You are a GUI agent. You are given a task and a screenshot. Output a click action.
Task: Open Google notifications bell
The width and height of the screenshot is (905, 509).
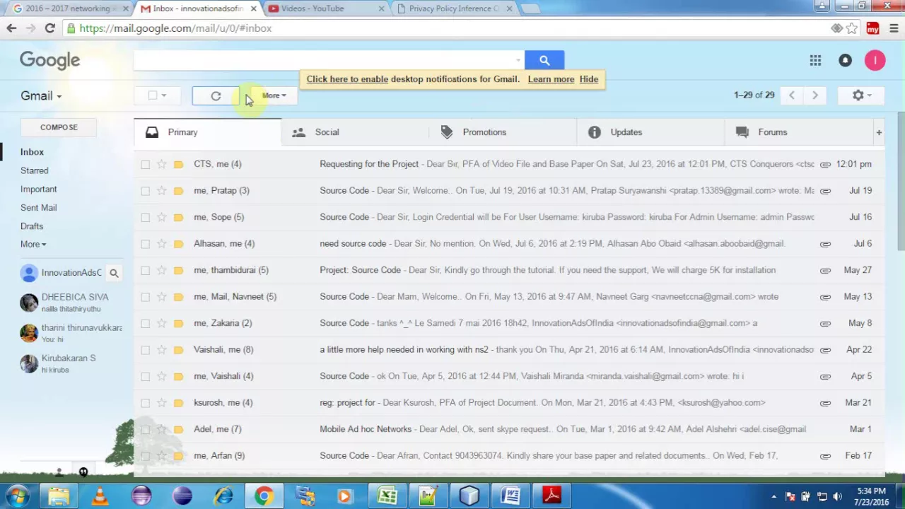click(845, 61)
